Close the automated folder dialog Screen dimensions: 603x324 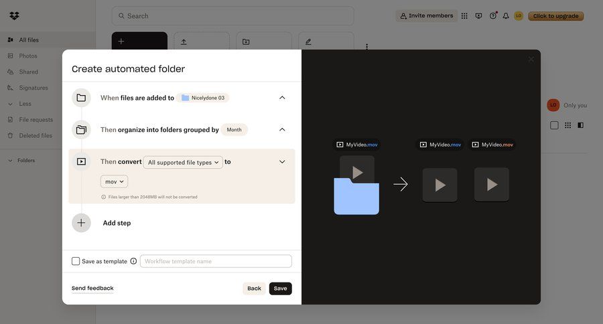(x=531, y=59)
